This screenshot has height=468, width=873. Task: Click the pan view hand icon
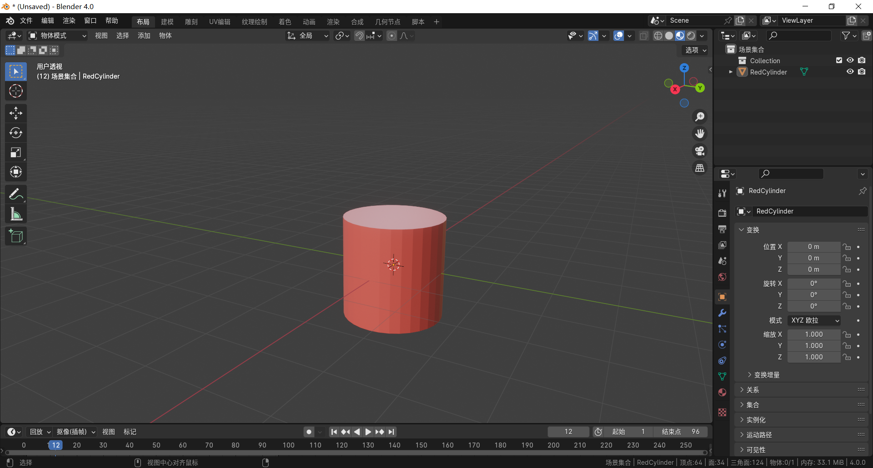coord(700,134)
